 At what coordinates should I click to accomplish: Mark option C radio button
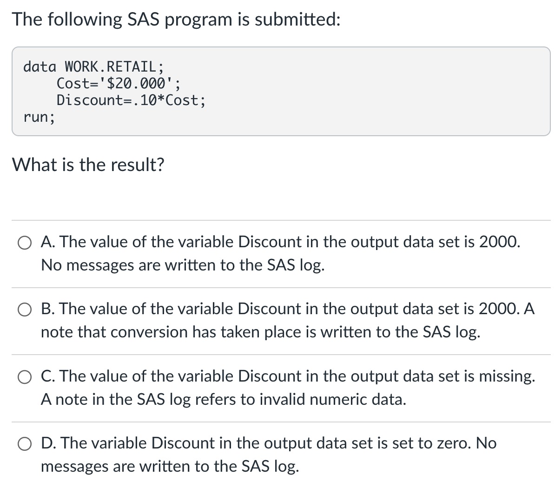coord(25,377)
